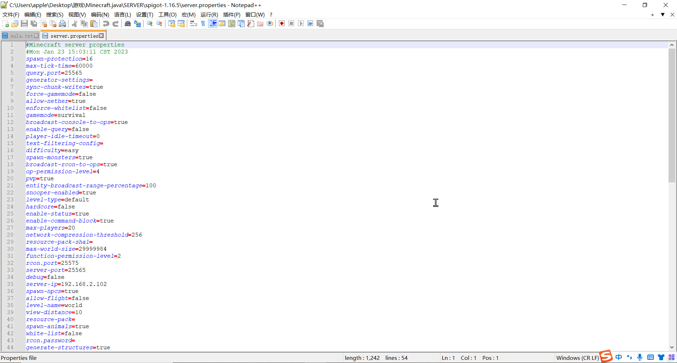Open the 视图(V) menu
The image size is (677, 363).
coord(77,14)
